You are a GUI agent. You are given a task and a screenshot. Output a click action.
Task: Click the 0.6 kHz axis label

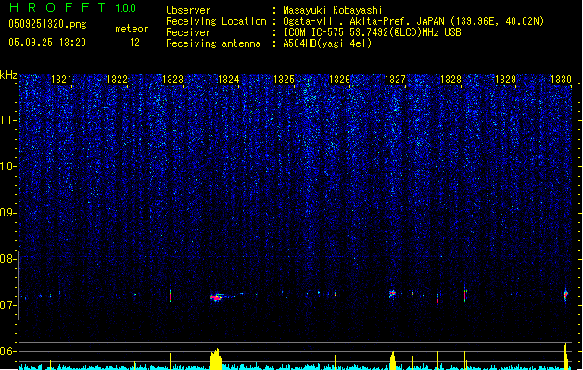click(7, 351)
